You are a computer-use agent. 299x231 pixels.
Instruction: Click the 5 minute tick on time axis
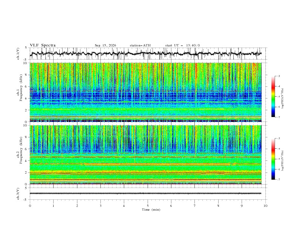tap(148, 206)
